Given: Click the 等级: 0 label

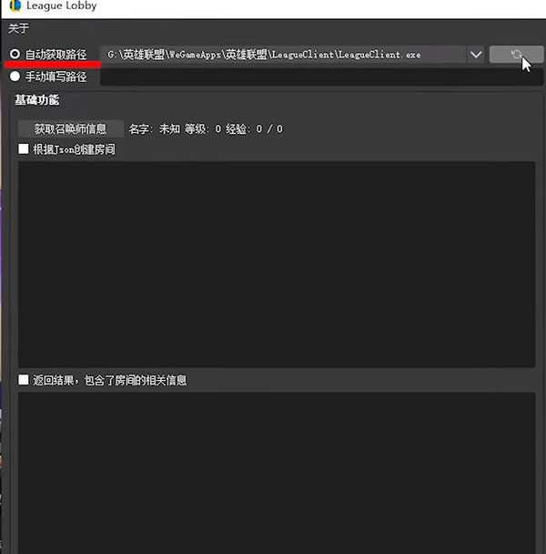Looking at the screenshot, I should pyautogui.click(x=203, y=129).
